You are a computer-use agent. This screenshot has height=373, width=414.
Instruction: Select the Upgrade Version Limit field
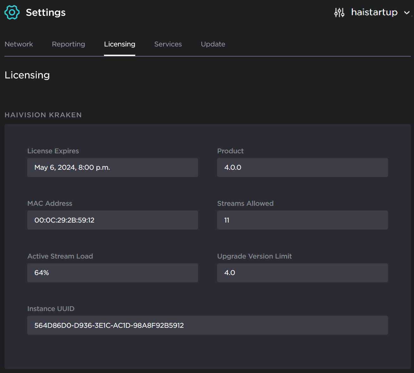click(302, 273)
